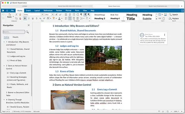The width and height of the screenshot is (185, 114).
Task: Open the font name dropdown
Action: point(42,14)
